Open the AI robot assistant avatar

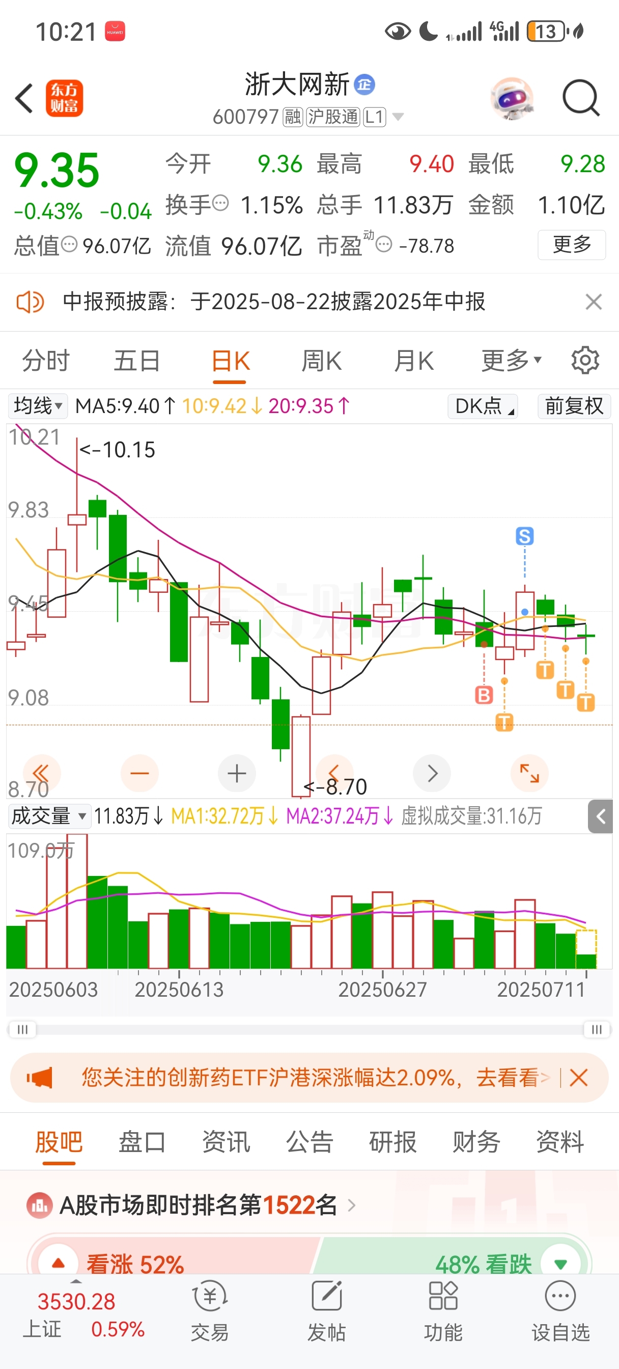click(511, 98)
